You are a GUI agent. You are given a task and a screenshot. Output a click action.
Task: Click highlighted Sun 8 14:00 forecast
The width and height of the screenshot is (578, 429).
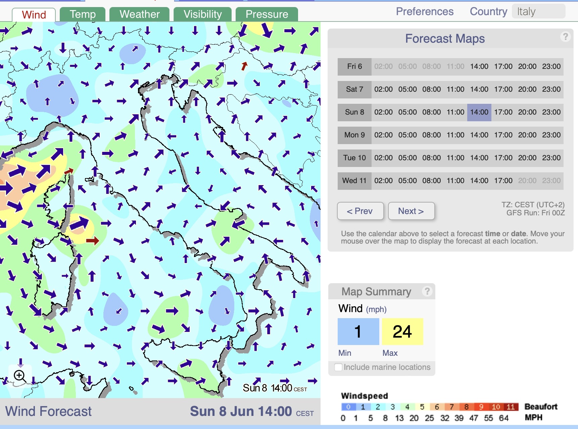click(x=479, y=112)
